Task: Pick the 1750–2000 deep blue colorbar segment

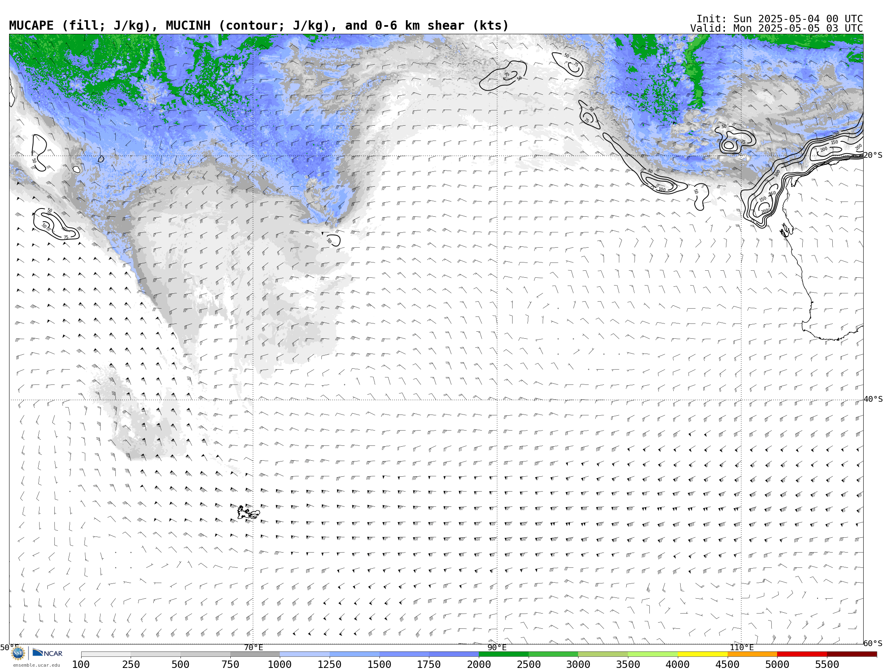Action: 454,654
